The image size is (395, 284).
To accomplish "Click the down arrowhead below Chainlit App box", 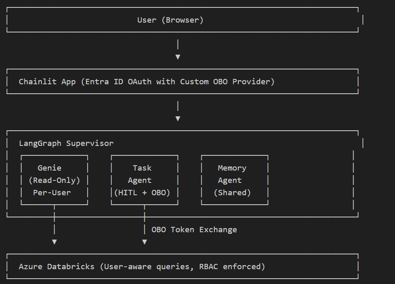I will point(178,118).
